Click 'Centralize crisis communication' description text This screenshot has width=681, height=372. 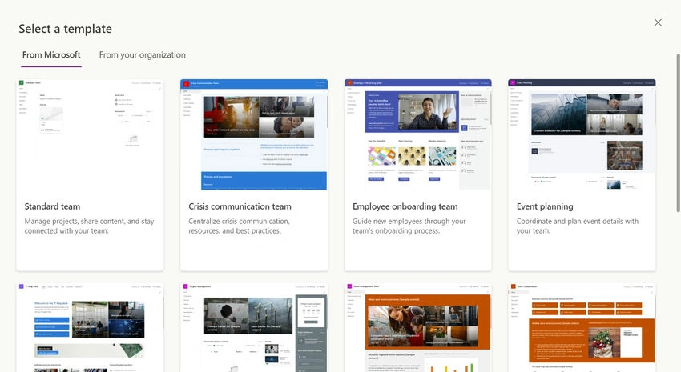pos(239,226)
